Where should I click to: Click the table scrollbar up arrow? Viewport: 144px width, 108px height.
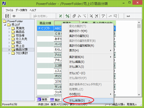click(139, 22)
